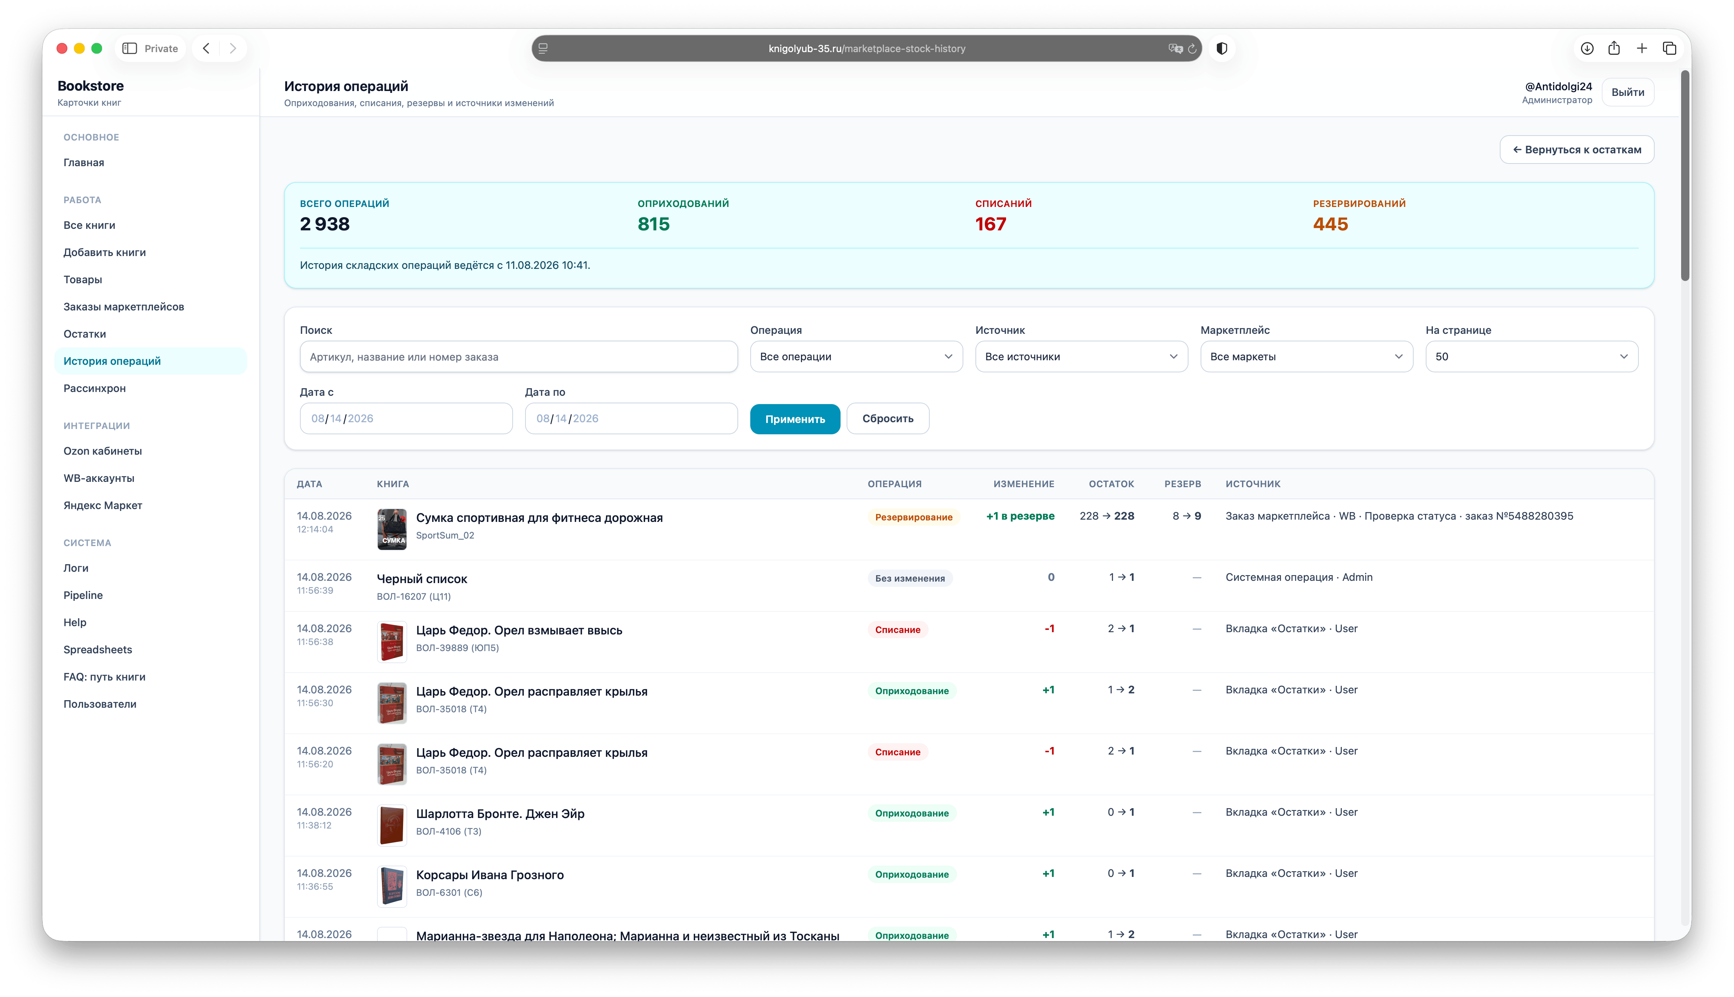1734x997 pixels.
Task: Click the «Без изменения» operation badge
Action: pyautogui.click(x=909, y=578)
